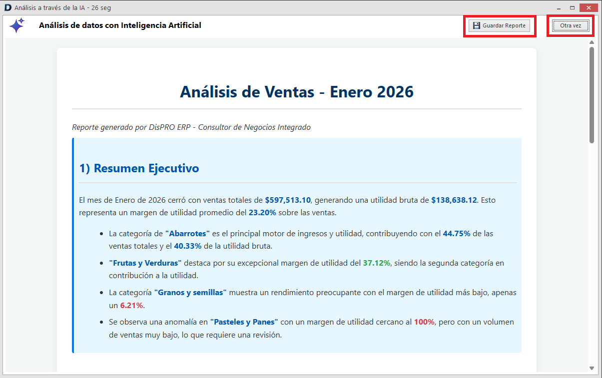Click the AI sparkle logo icon
The width and height of the screenshot is (602, 378).
pyautogui.click(x=16, y=25)
